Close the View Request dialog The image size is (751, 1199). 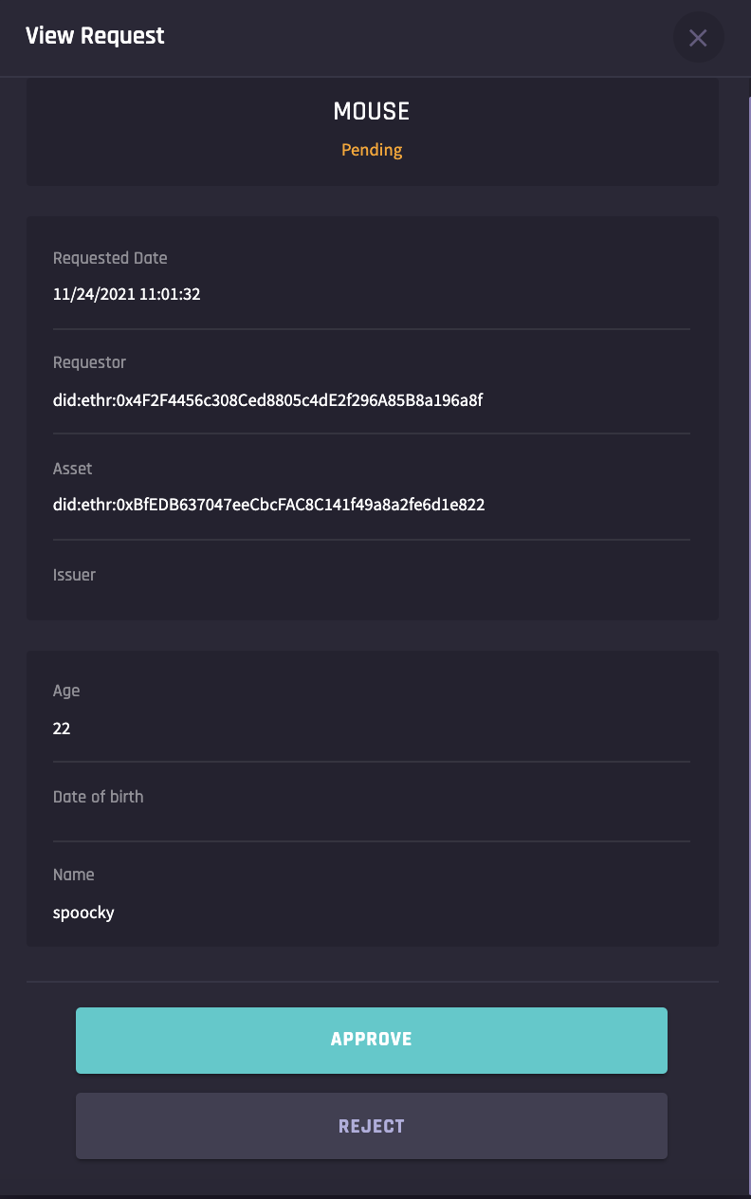(698, 38)
